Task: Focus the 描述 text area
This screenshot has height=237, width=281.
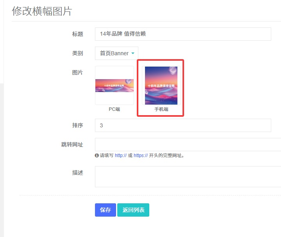Action: click(x=188, y=177)
